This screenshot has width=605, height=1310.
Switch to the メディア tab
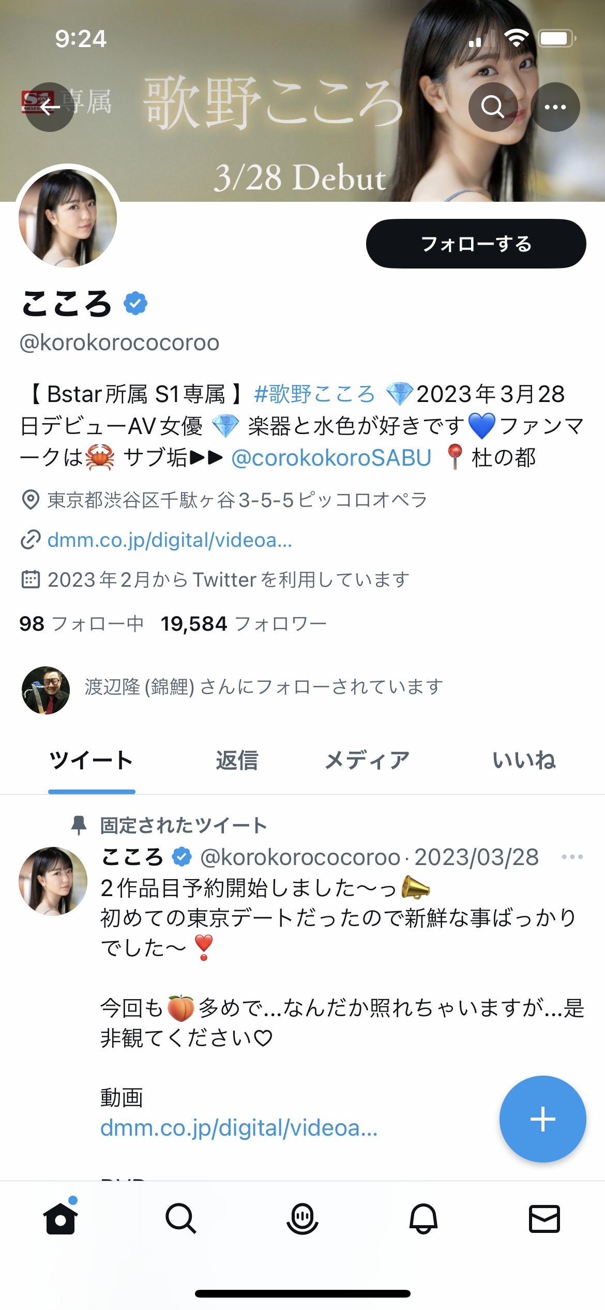pyautogui.click(x=367, y=761)
